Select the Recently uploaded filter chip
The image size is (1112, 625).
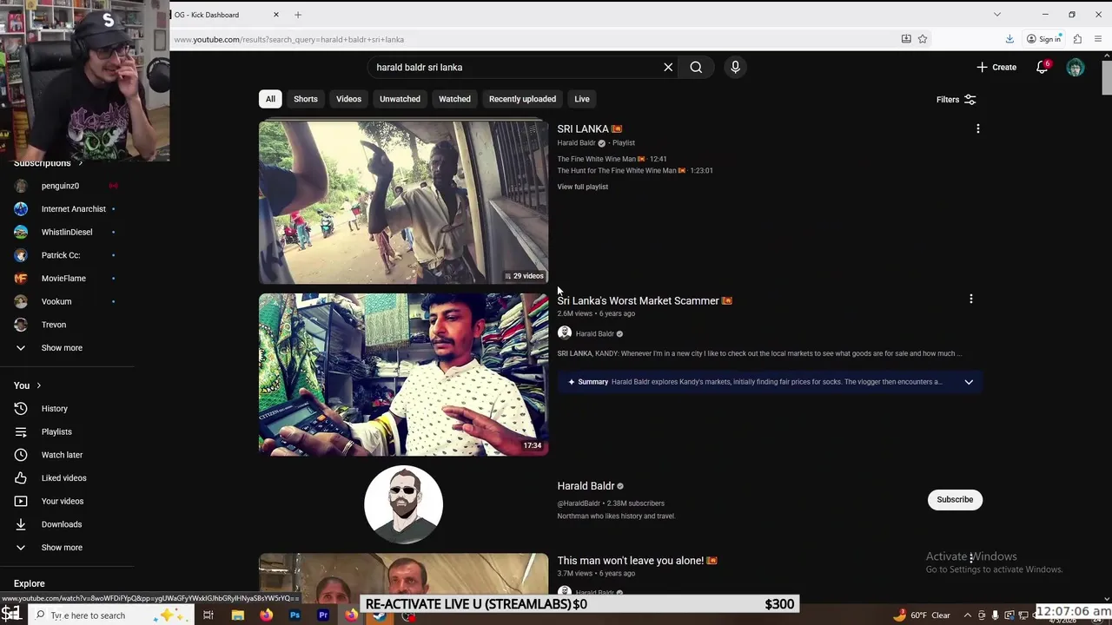click(x=522, y=99)
